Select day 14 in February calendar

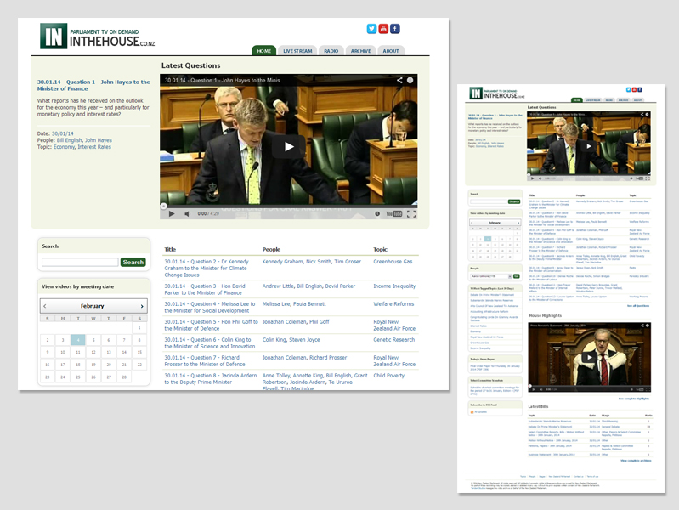pyautogui.click(x=124, y=352)
